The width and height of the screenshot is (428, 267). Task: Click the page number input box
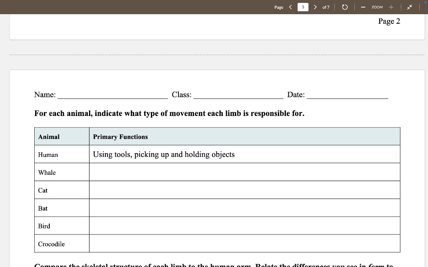point(303,7)
